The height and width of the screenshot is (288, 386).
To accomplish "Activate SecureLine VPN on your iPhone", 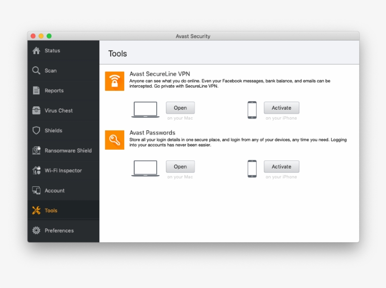I will point(281,107).
